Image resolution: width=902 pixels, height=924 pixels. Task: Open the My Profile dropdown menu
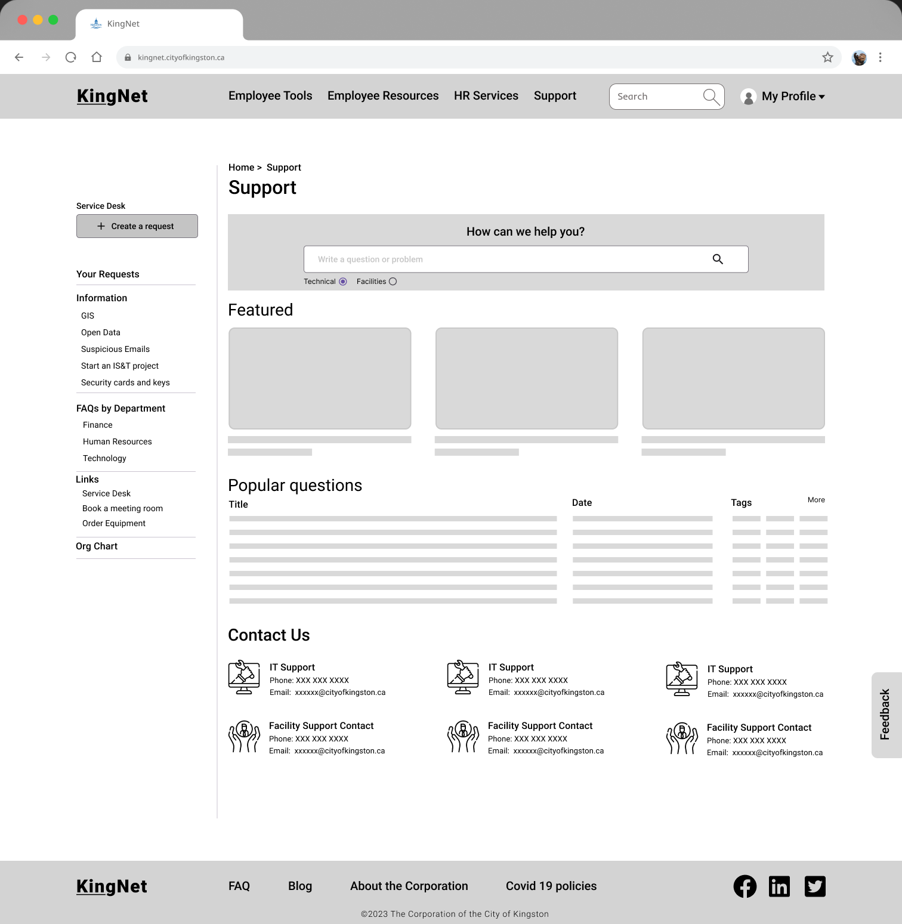coord(823,96)
